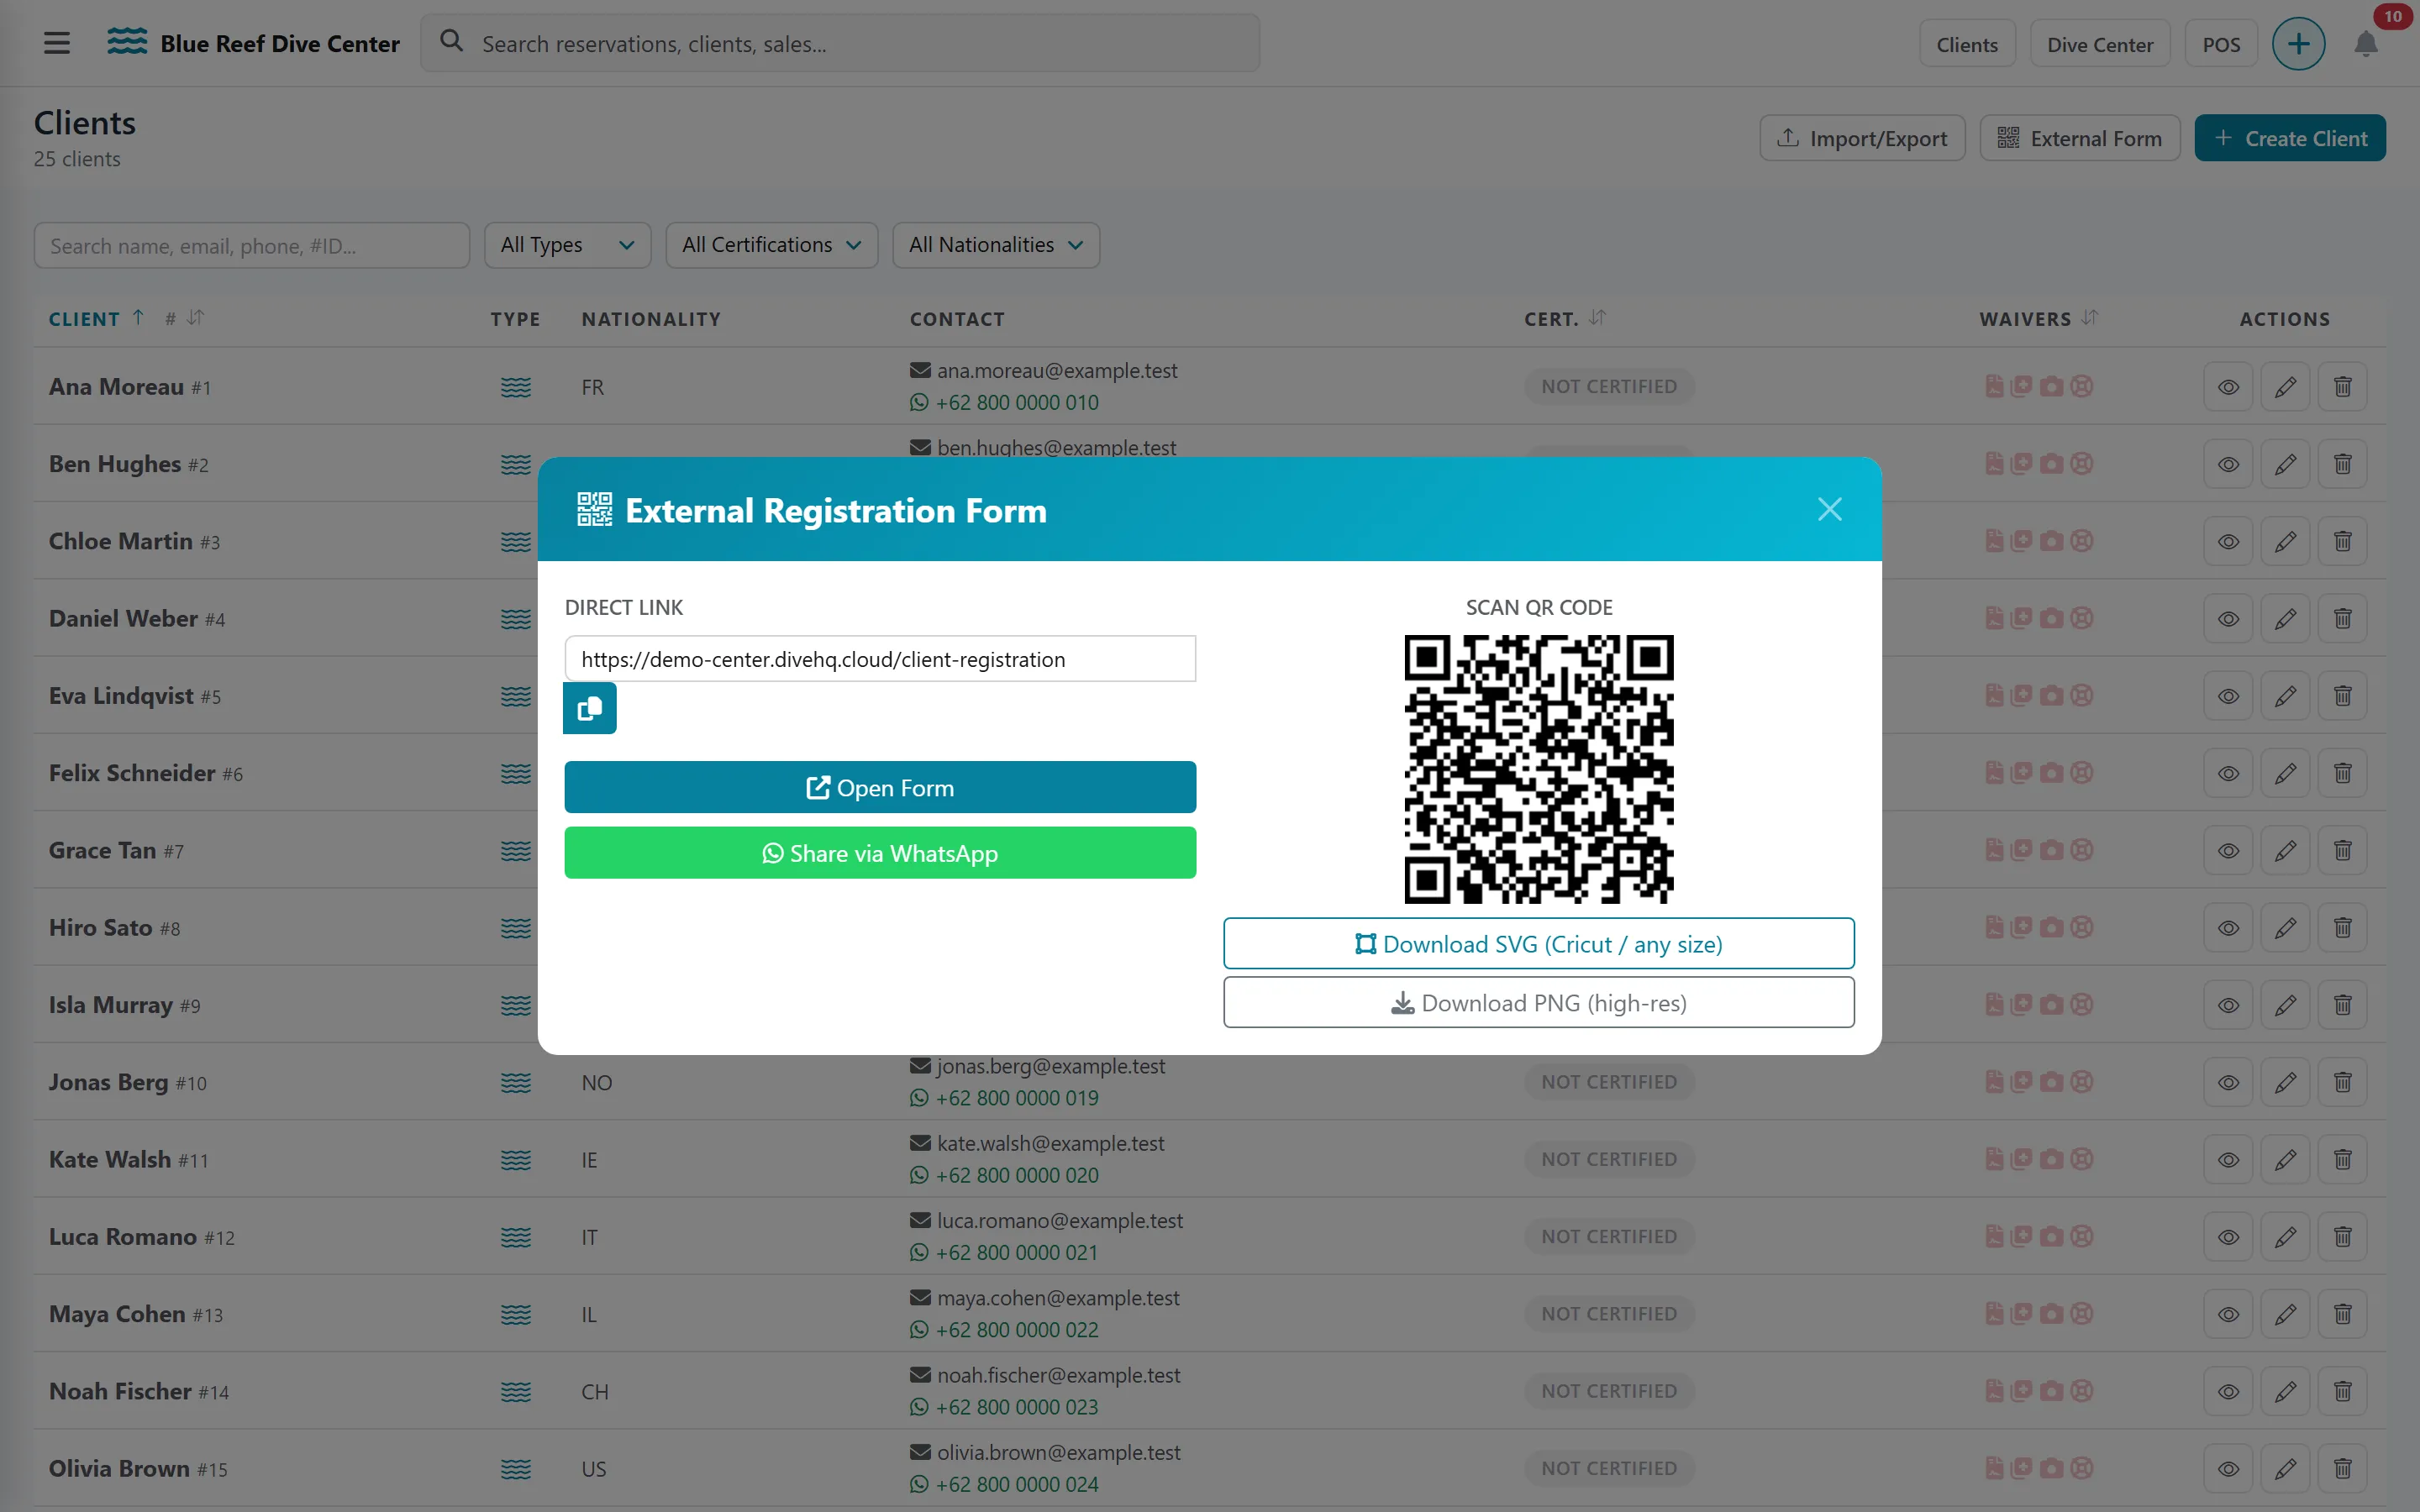This screenshot has width=2420, height=1512.
Task: Copy the direct registration link
Action: 589,708
